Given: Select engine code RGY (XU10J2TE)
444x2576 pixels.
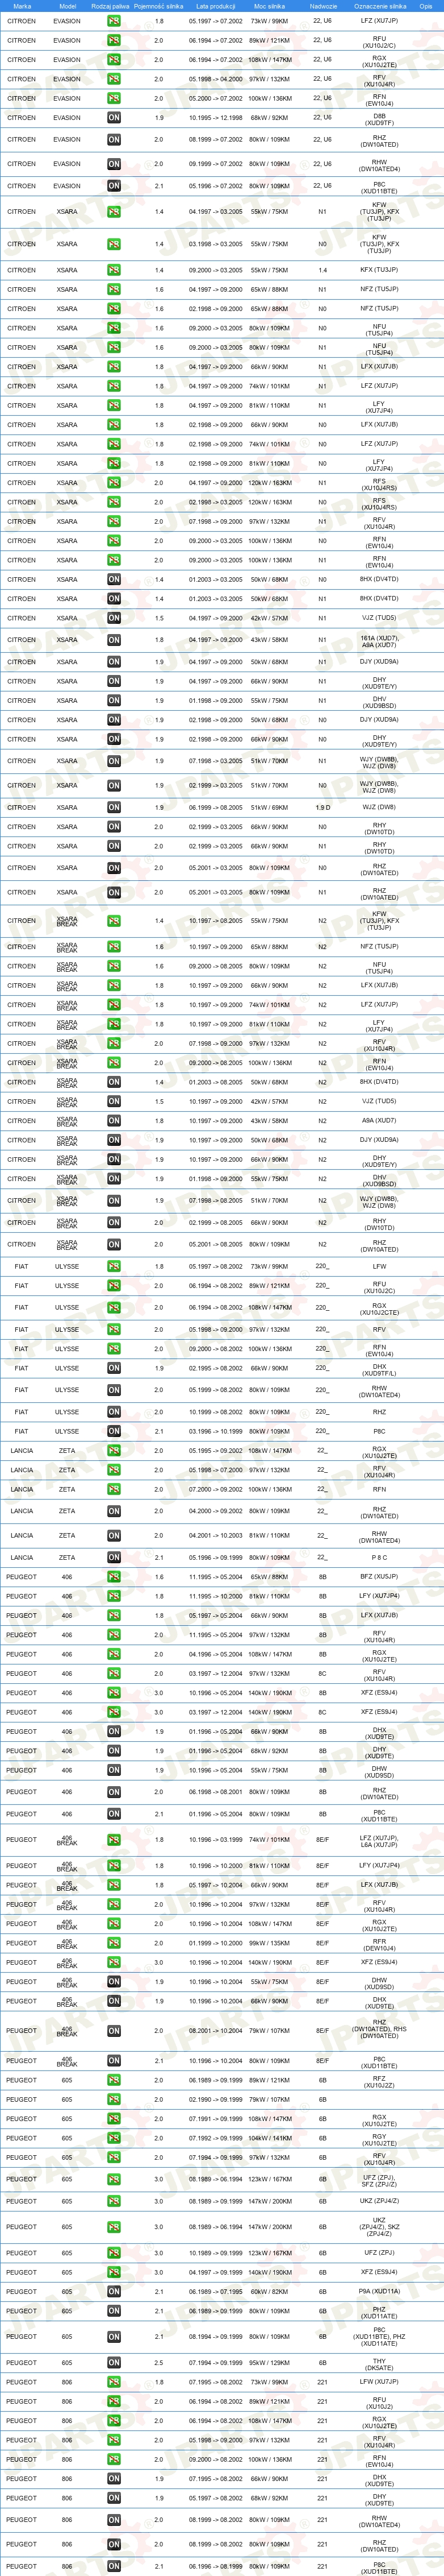Looking at the screenshot, I should tap(379, 2139).
